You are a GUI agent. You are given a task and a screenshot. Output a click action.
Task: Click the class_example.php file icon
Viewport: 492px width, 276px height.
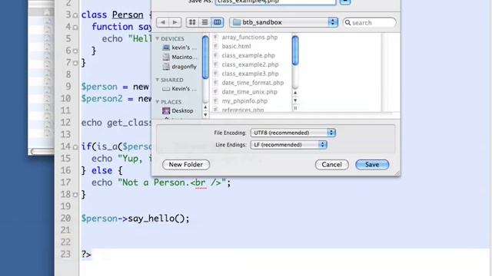click(x=215, y=55)
